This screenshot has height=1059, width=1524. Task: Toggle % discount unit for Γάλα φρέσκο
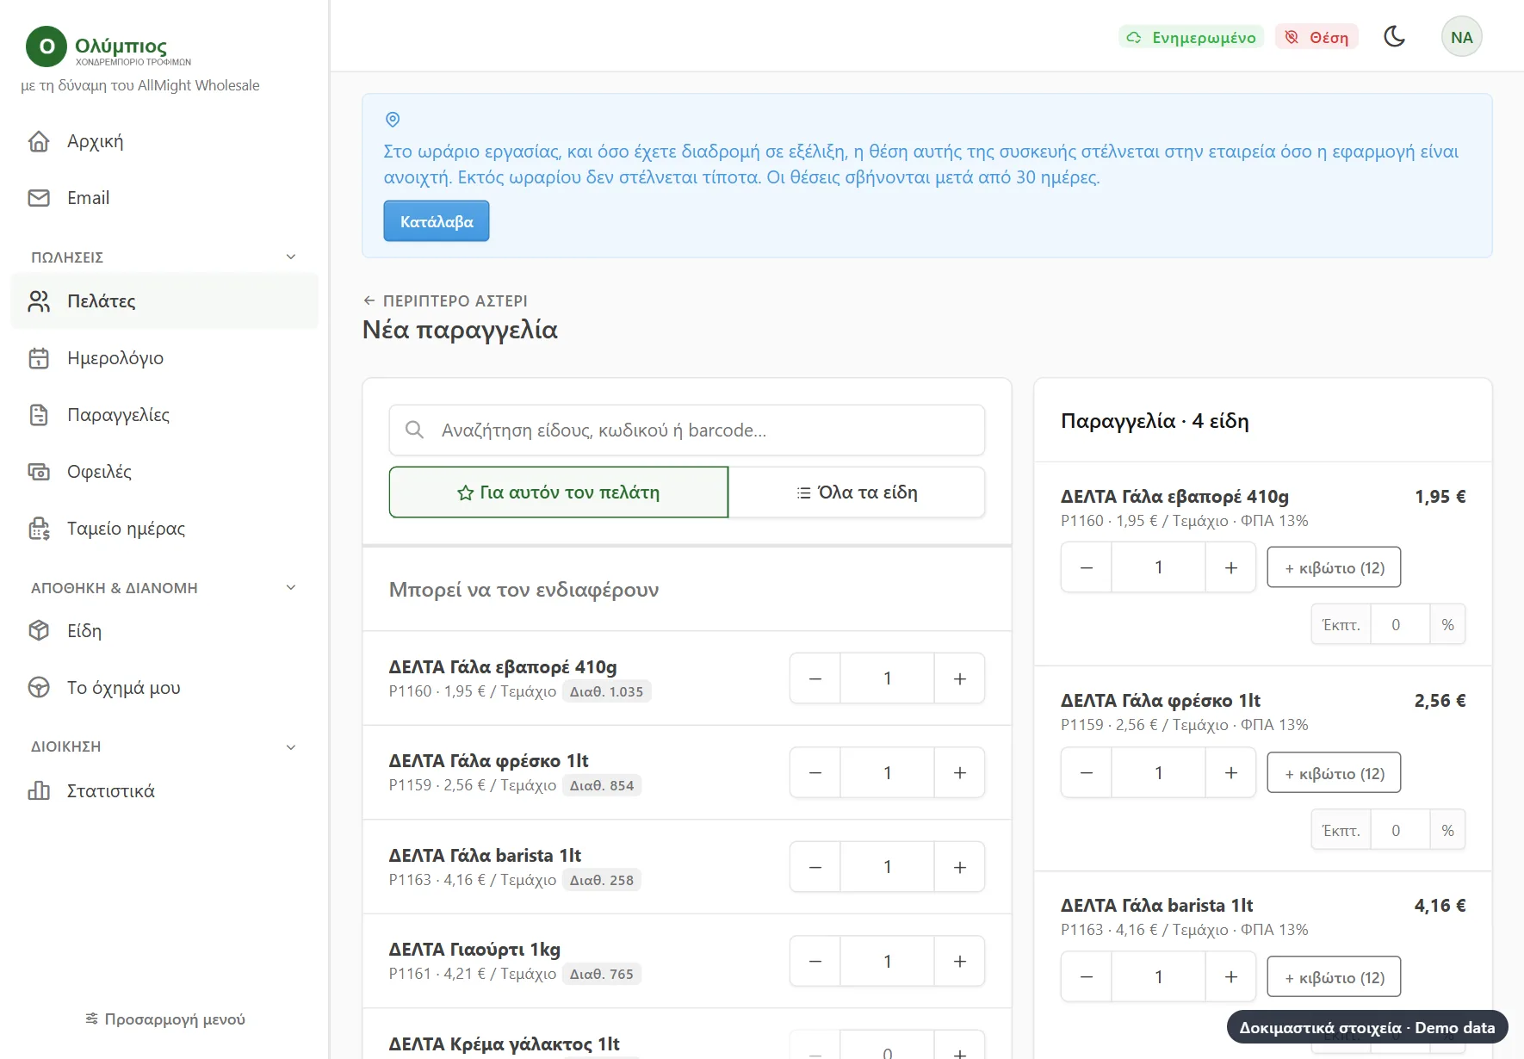[x=1447, y=830]
